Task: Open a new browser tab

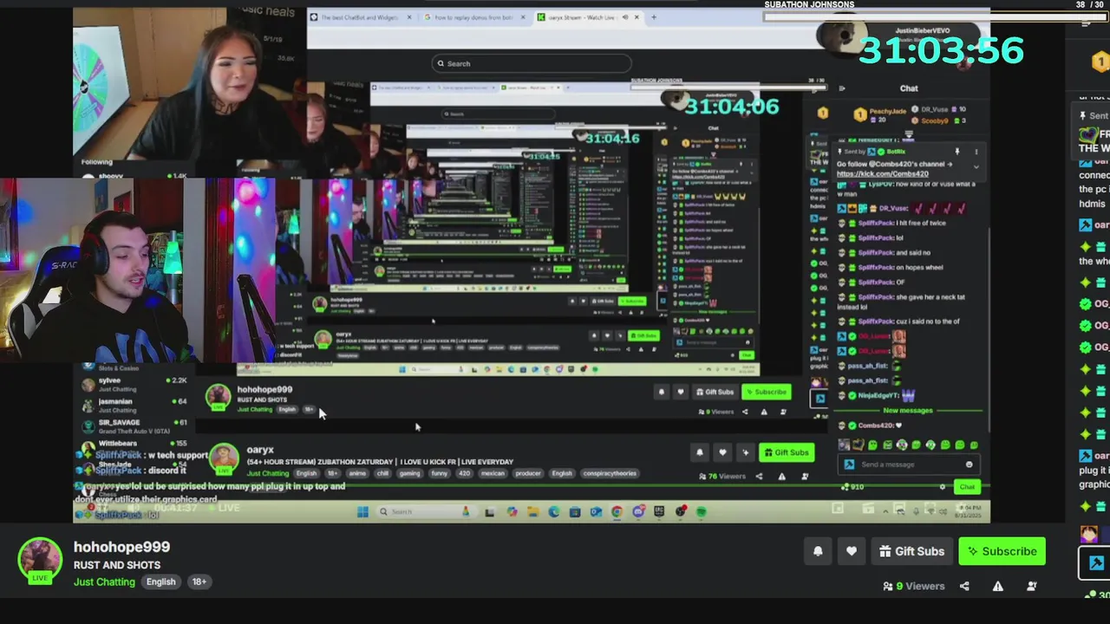Action: 653,17
